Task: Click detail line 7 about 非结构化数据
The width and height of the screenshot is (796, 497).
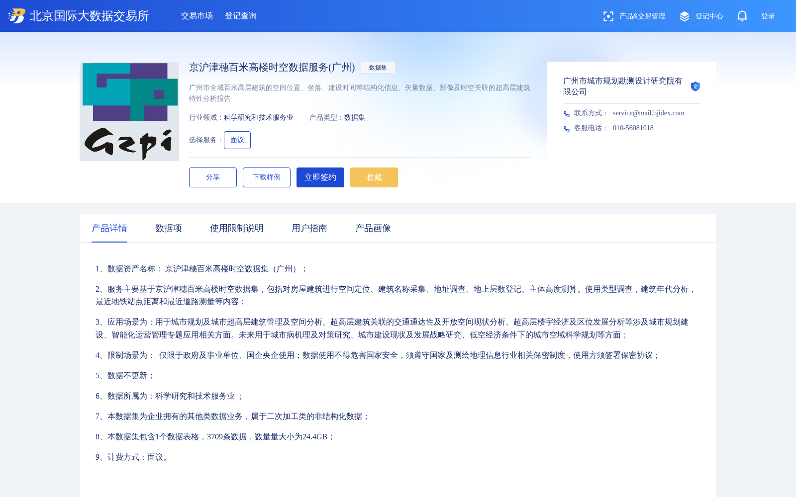Action: [x=232, y=416]
